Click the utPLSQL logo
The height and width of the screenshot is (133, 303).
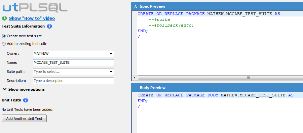(35, 8)
